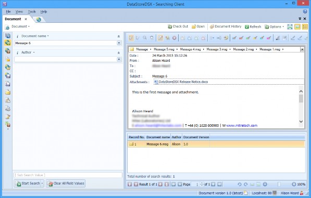Click the mail envelope icon in left sidebar
Screen dimensions: 311x198
tap(7, 92)
